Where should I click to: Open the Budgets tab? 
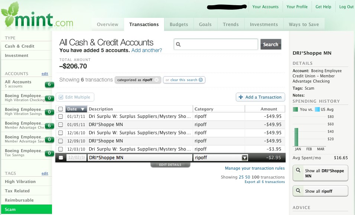pos(179,24)
